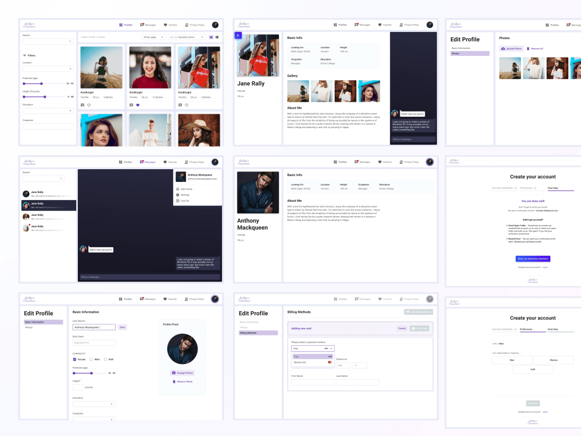Click User Name field with Anthony Mackqueen
The height and width of the screenshot is (436, 581).
tap(94, 327)
